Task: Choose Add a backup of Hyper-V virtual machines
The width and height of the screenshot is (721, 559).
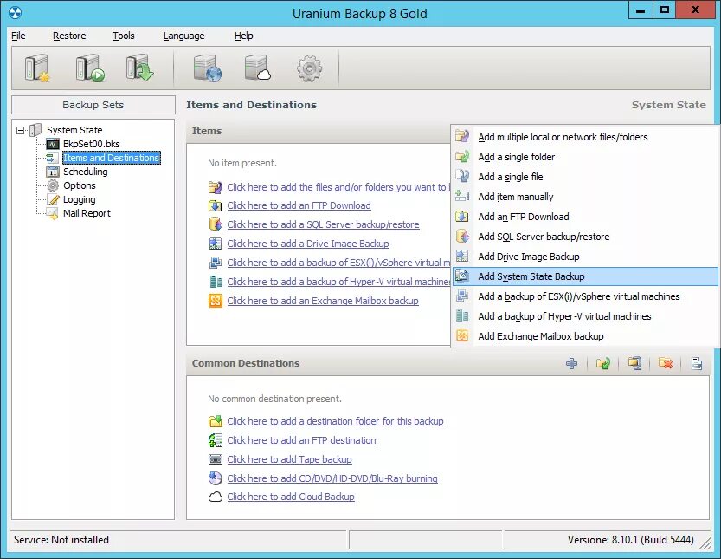Action: pyautogui.click(x=585, y=316)
